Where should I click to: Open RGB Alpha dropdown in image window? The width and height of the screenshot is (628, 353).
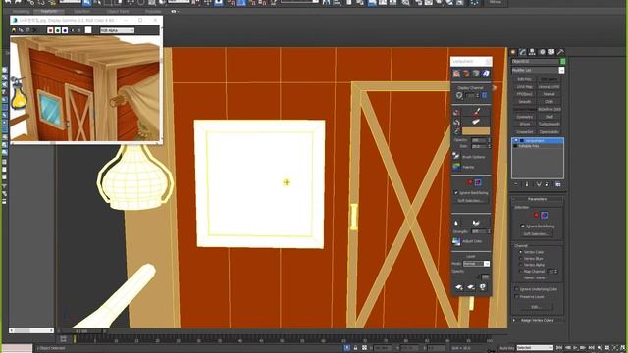[x=117, y=30]
